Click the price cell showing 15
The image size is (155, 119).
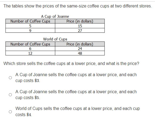click(80, 26)
